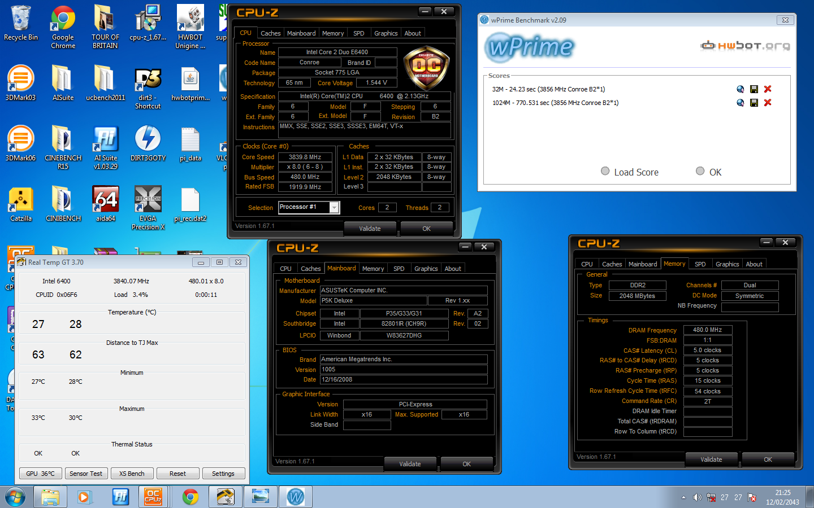Launch Google Chrome from the desktop

point(63,27)
